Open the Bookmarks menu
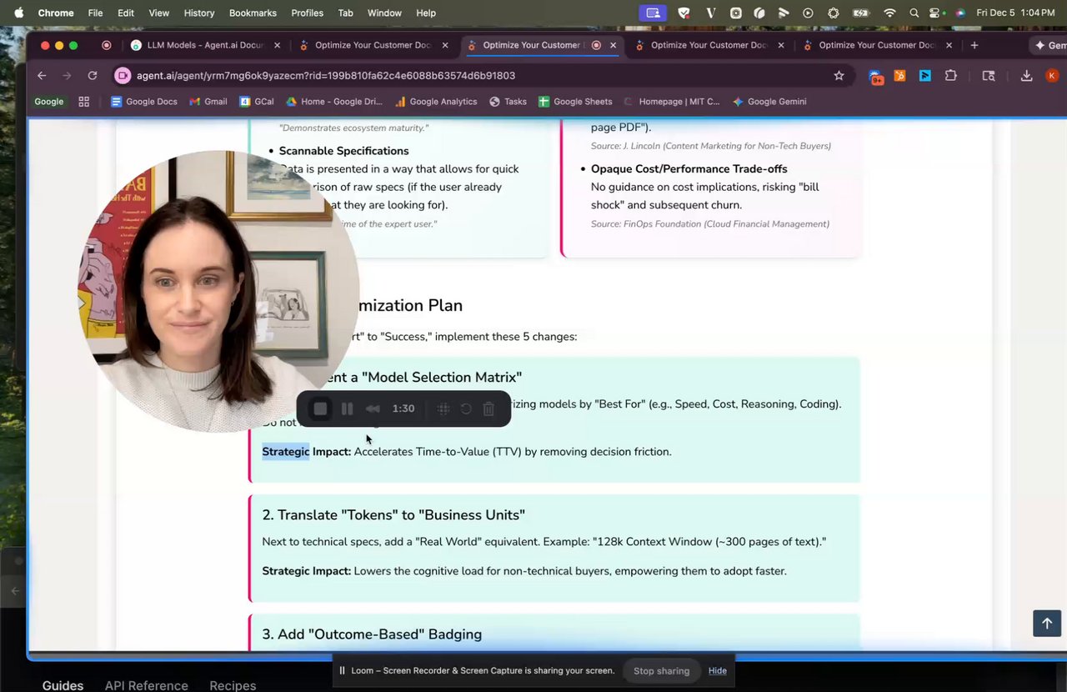 tap(253, 13)
